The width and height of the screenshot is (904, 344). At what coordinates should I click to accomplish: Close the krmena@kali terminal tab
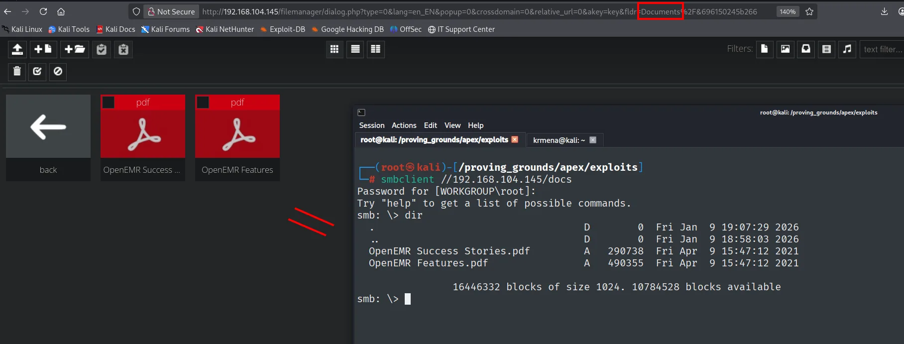[592, 140]
